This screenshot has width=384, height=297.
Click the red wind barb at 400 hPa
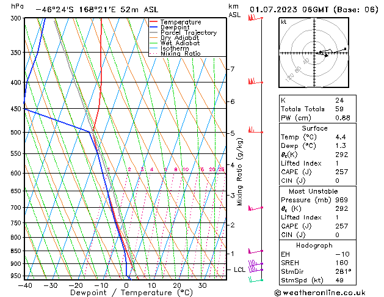point(253,81)
